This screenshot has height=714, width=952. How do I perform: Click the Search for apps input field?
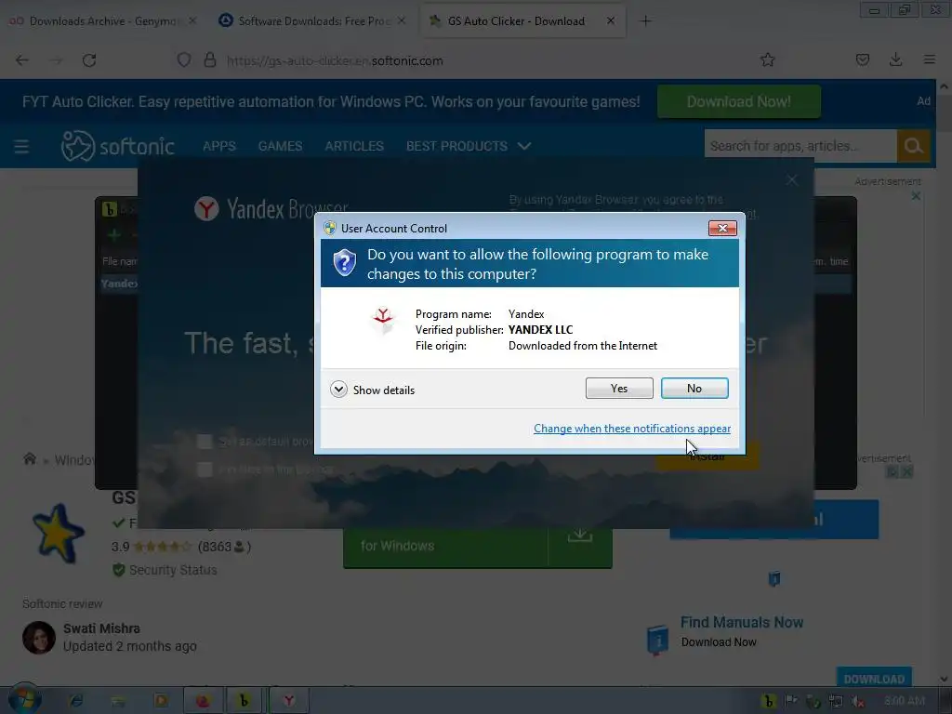coord(800,146)
